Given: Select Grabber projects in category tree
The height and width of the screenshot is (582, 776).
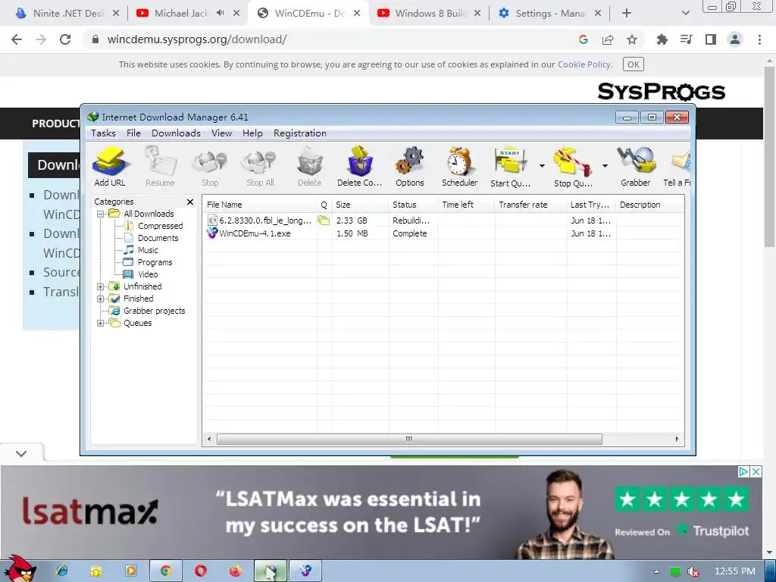Looking at the screenshot, I should 154,311.
